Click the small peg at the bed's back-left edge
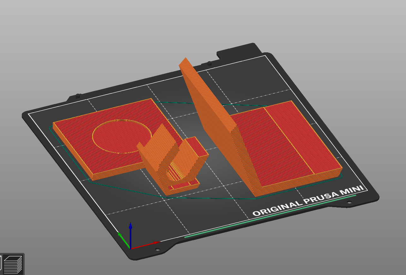 point(78,95)
